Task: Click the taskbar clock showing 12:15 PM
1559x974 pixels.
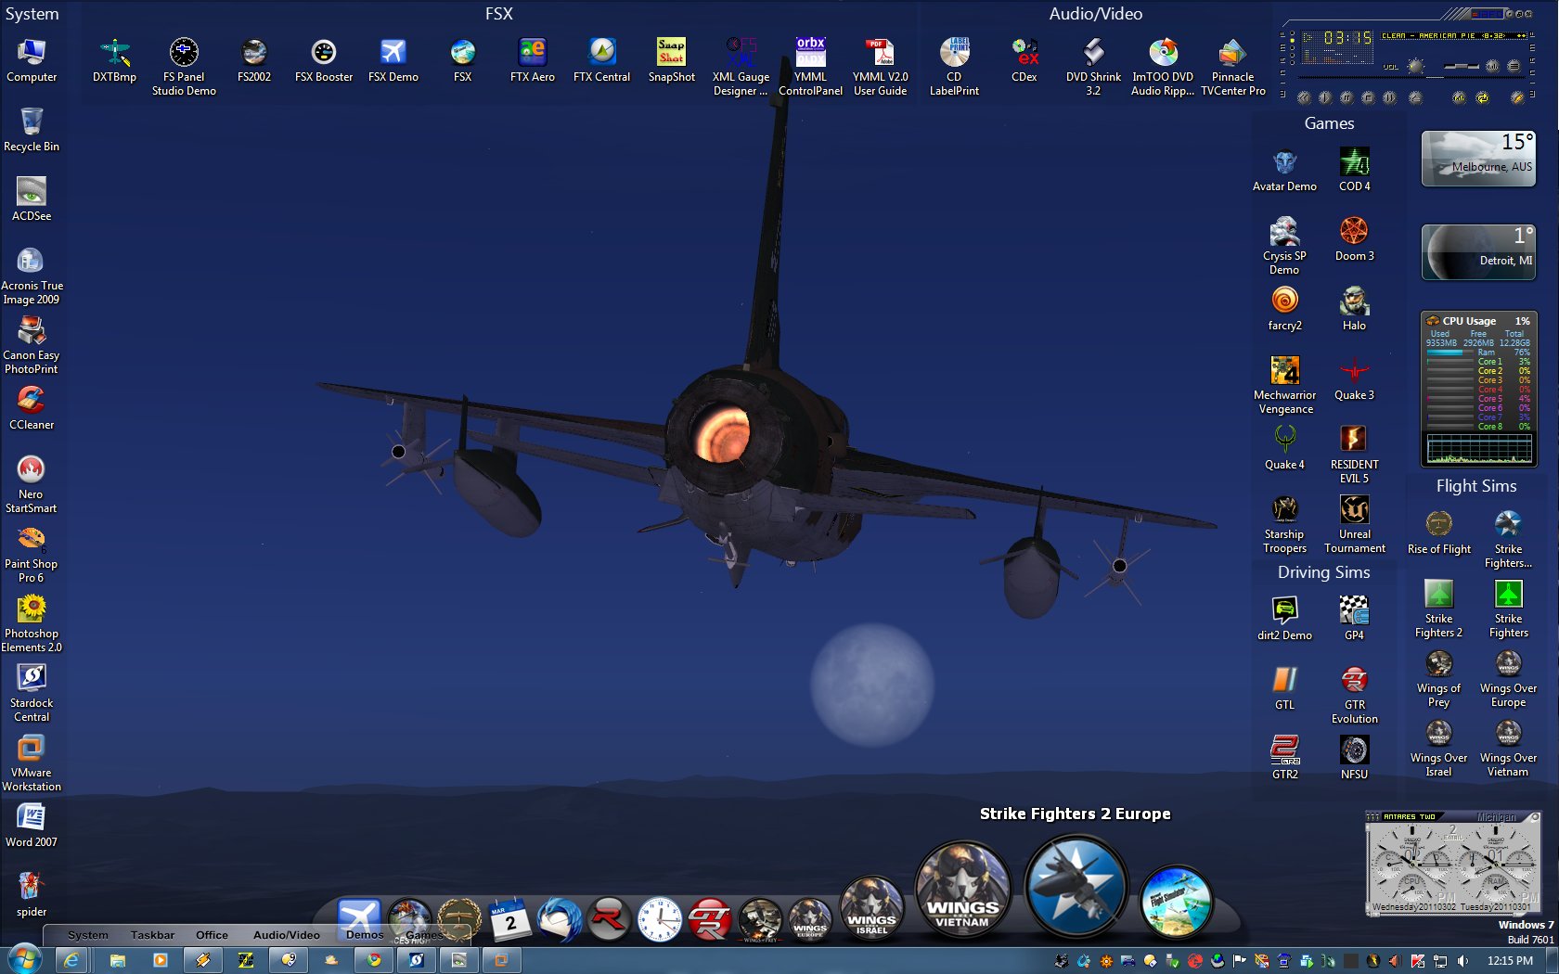Action: [1510, 961]
